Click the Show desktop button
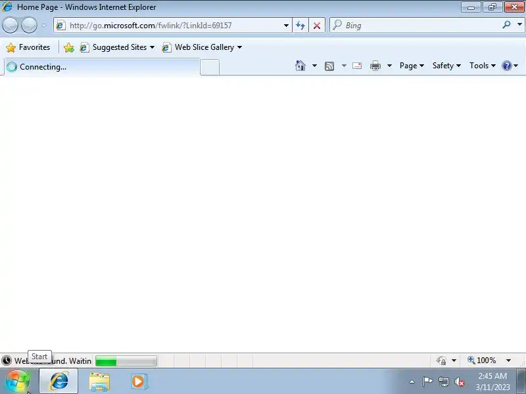Image resolution: width=526 pixels, height=394 pixels. tap(521, 382)
